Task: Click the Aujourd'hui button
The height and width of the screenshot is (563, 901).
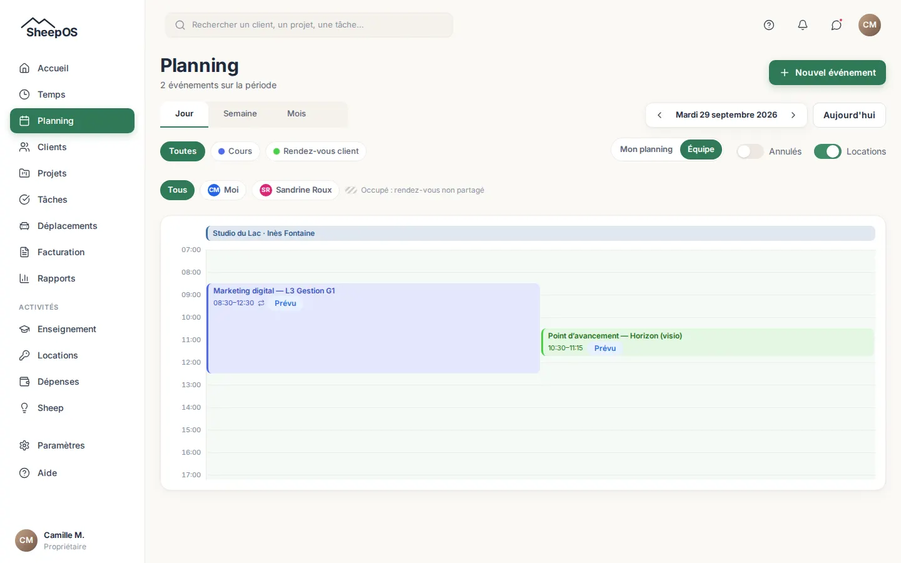Action: pos(849,115)
